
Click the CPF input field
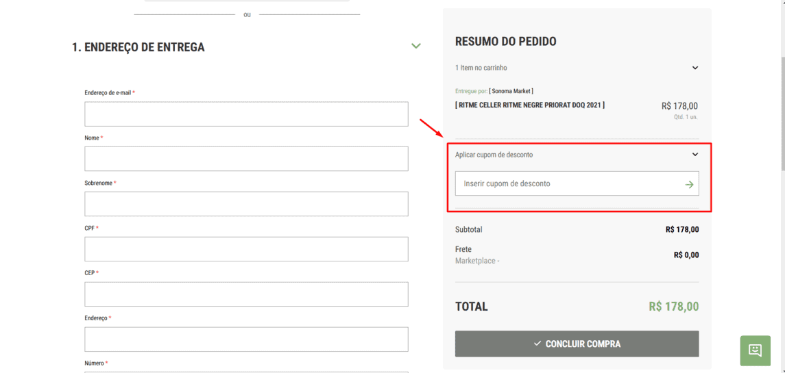coord(246,249)
